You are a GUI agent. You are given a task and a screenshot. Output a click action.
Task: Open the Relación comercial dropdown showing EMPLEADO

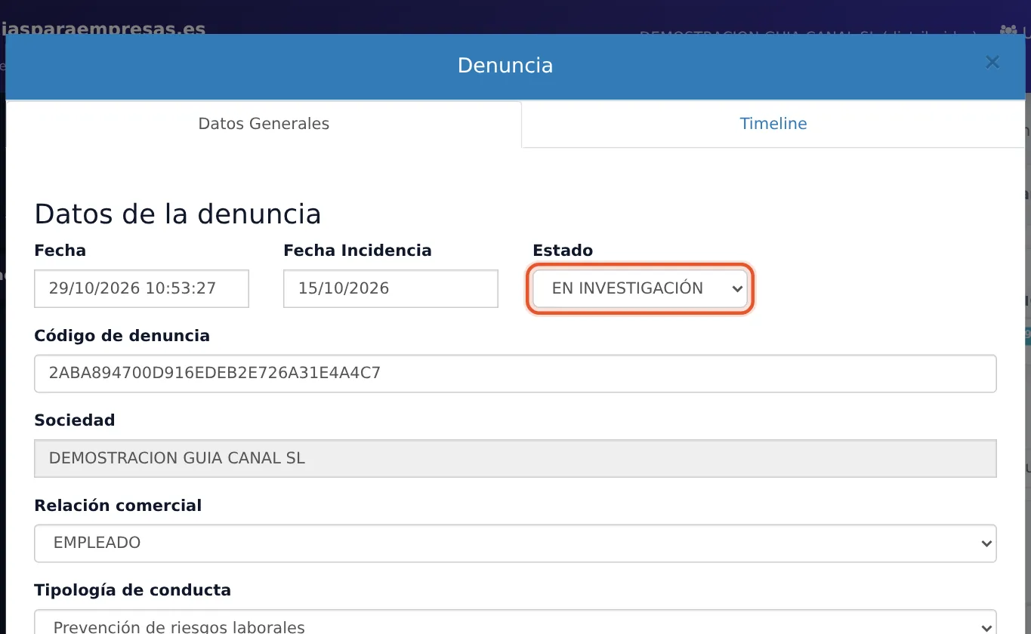point(515,543)
